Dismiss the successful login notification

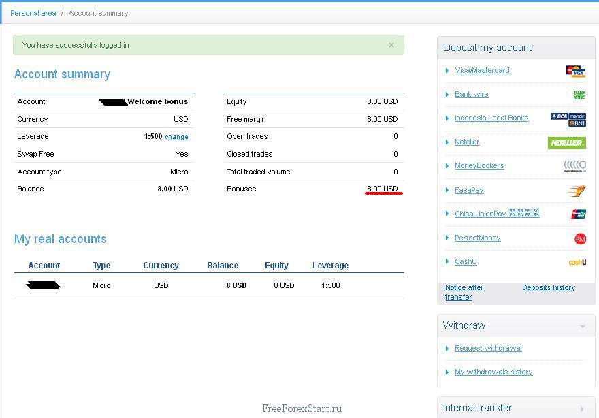pyautogui.click(x=391, y=45)
